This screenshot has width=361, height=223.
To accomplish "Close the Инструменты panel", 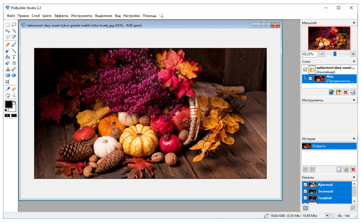I will [354, 100].
